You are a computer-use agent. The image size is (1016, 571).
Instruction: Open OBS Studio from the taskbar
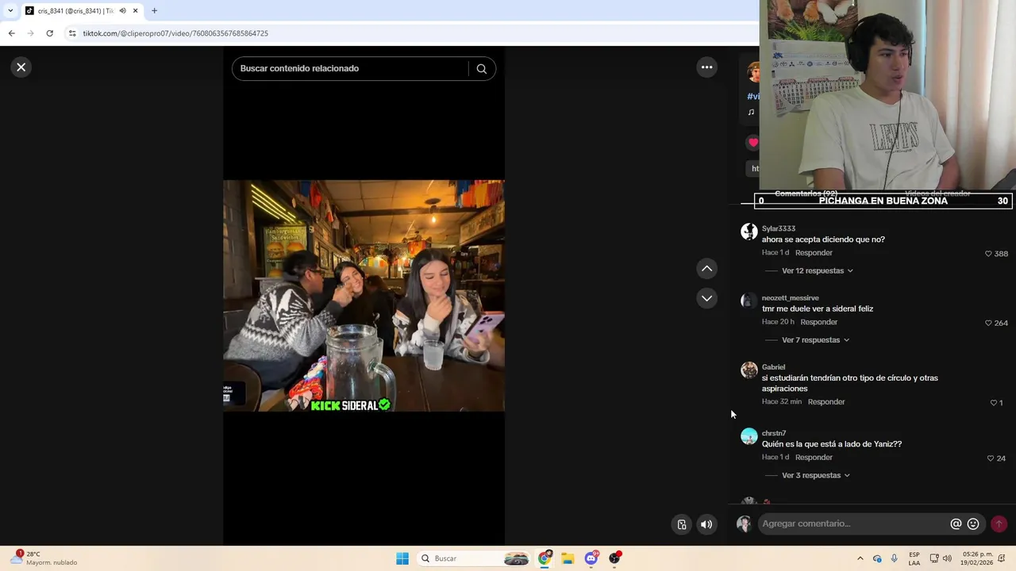pos(614,558)
